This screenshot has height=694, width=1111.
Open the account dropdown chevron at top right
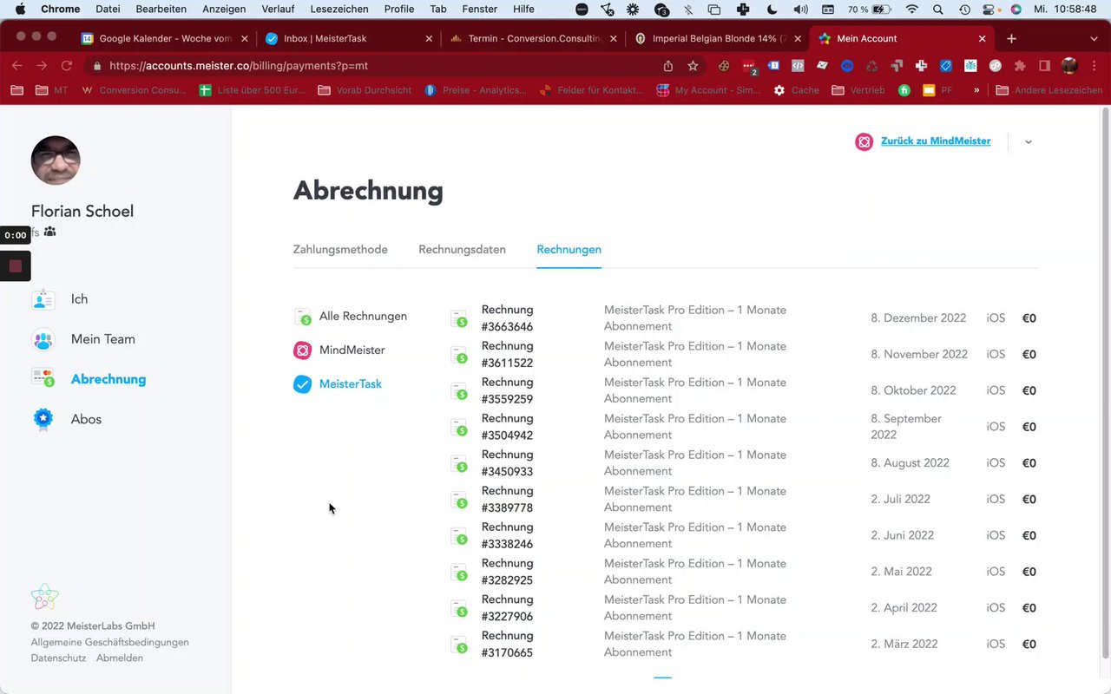pos(1029,142)
